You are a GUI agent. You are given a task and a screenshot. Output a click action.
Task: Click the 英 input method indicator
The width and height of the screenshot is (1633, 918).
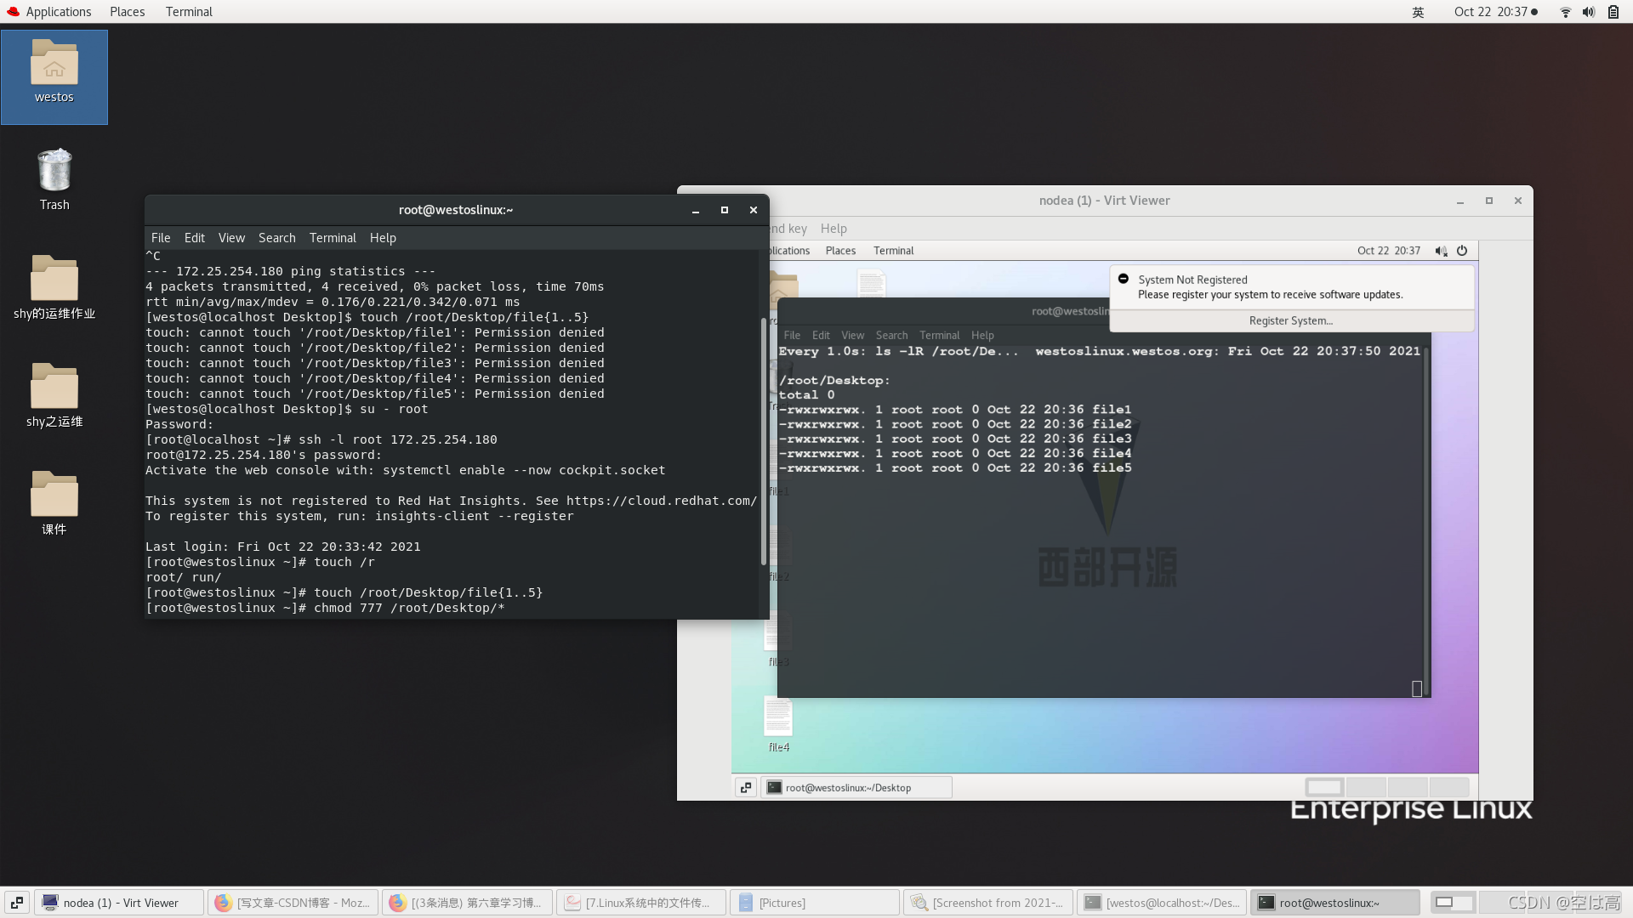1418,12
